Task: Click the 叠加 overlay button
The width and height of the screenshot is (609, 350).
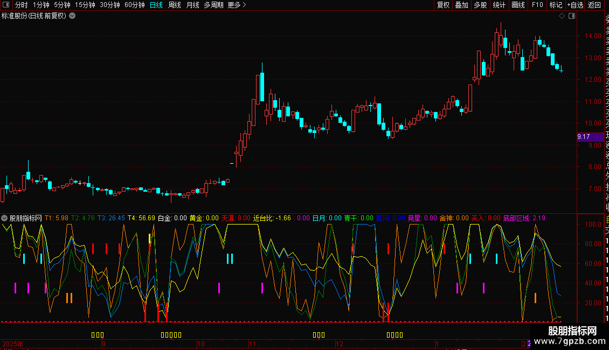Action: (462, 5)
